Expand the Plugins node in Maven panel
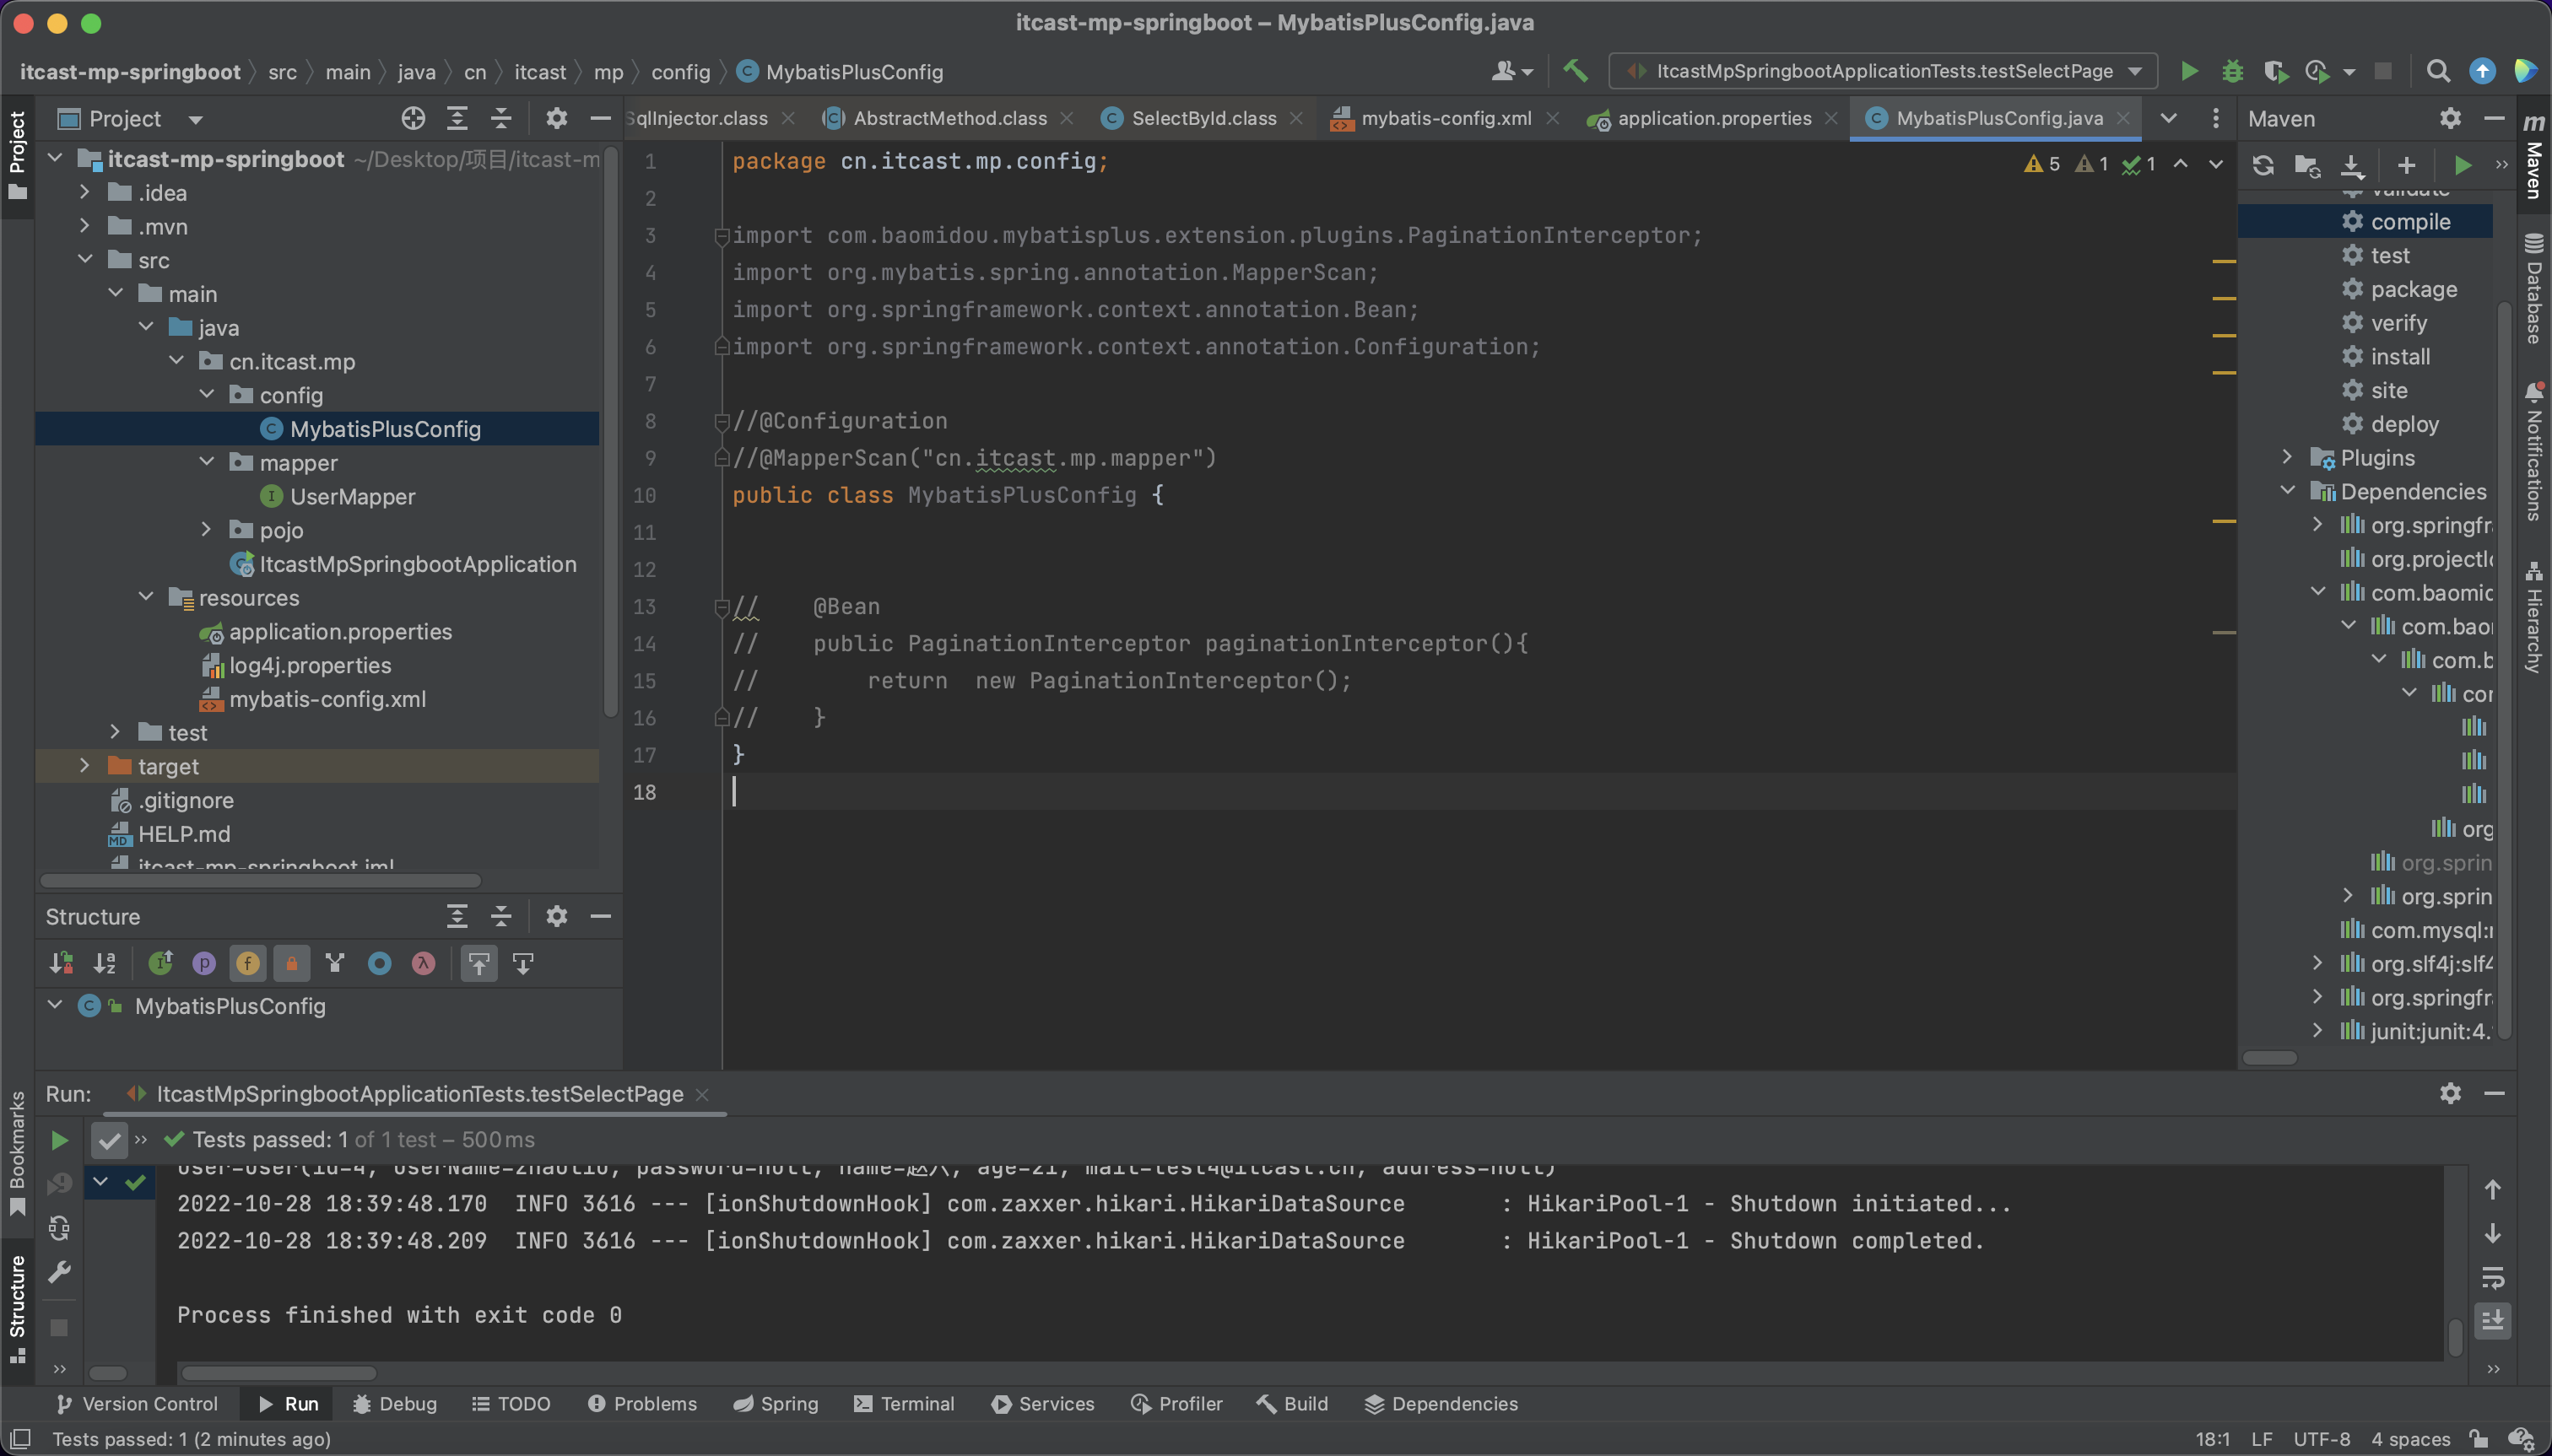The image size is (2552, 1456). pos(2287,457)
